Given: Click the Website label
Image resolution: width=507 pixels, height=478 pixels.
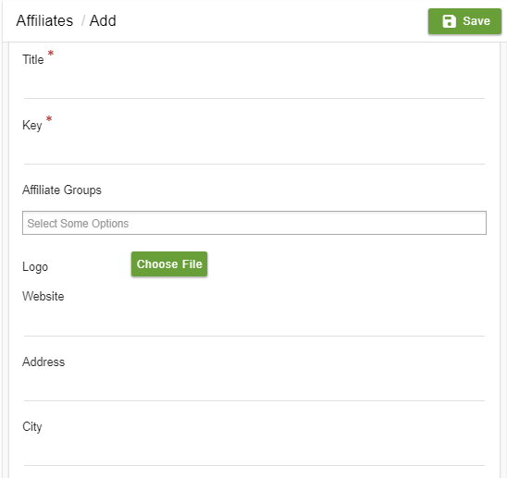Looking at the screenshot, I should [x=43, y=297].
